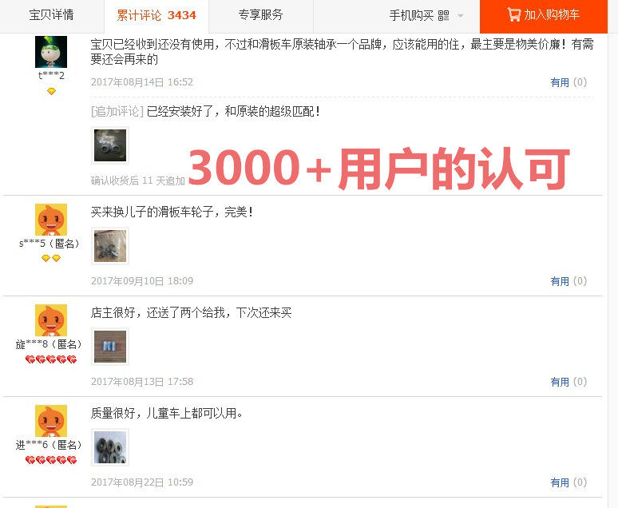The width and height of the screenshot is (618, 508).
Task: Click 加入购物车 button
Action: click(x=544, y=16)
